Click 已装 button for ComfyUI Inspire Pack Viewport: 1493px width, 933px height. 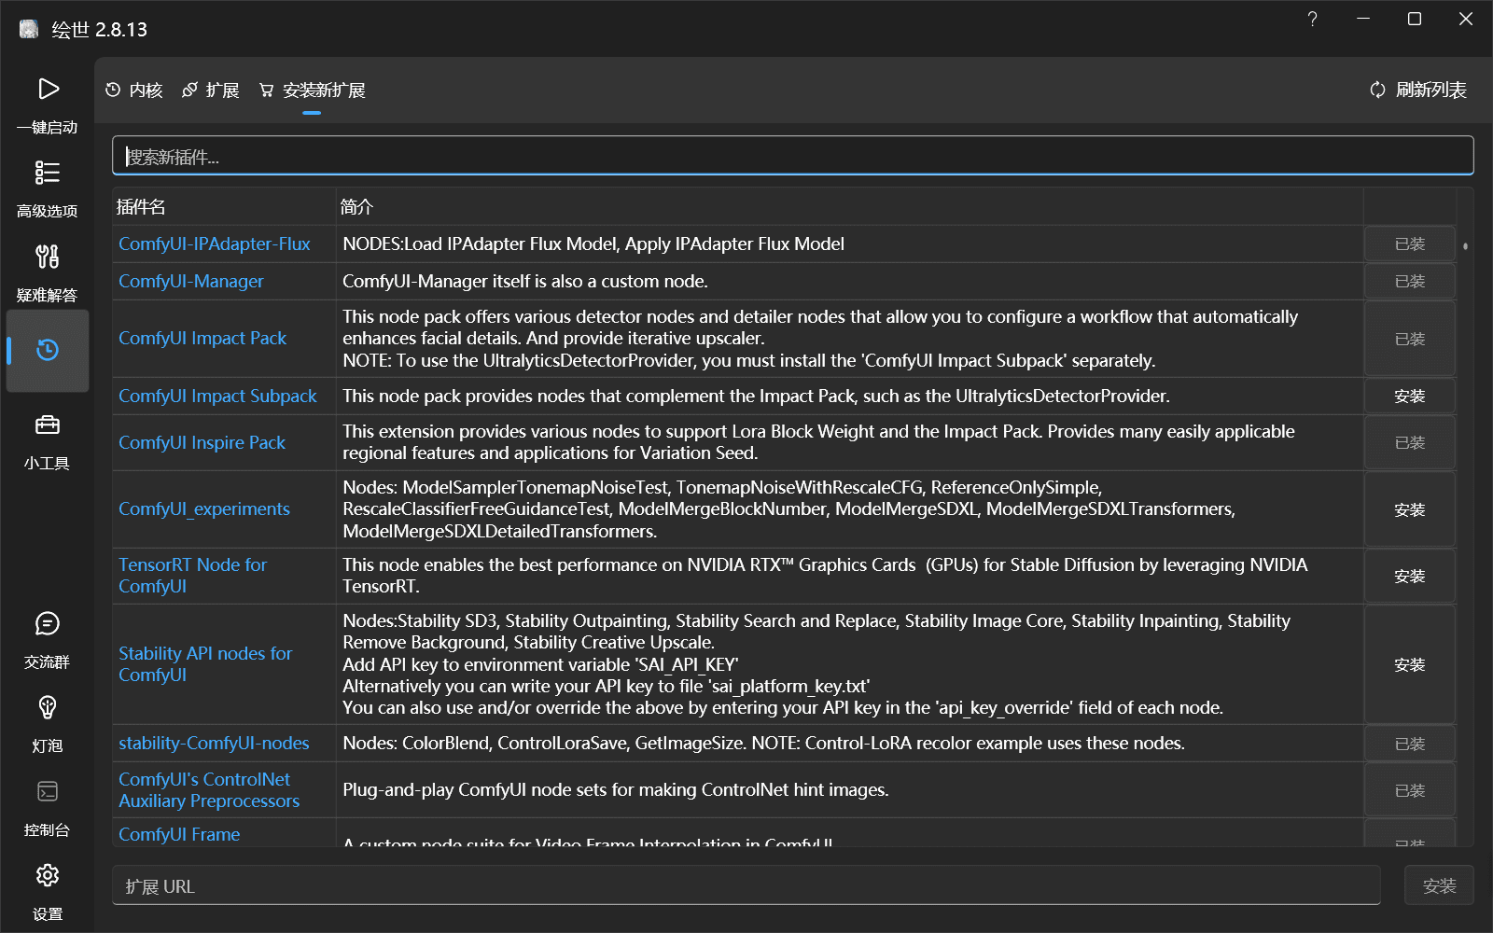click(x=1409, y=442)
